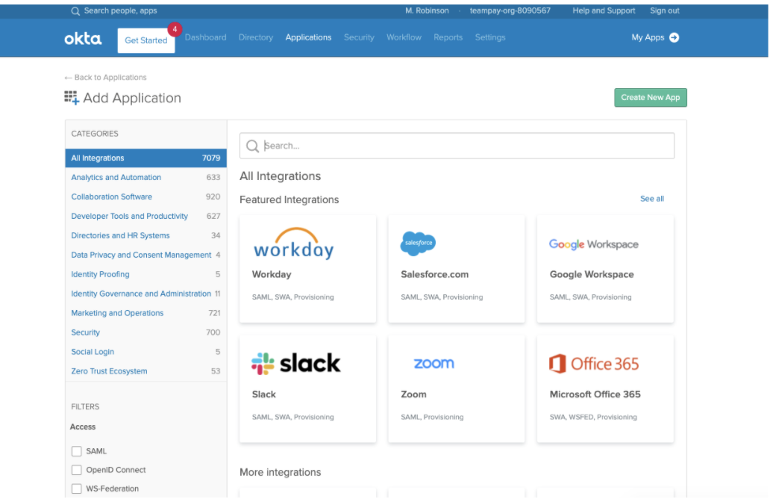Click the My Apps arrow icon
The height and width of the screenshot is (502, 770).
pos(674,37)
